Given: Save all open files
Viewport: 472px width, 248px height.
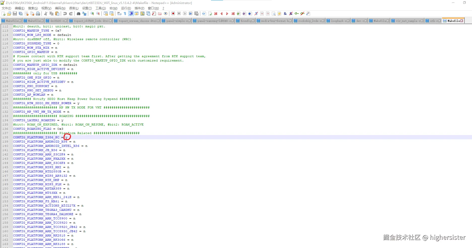Looking at the screenshot, I should pos(21,14).
